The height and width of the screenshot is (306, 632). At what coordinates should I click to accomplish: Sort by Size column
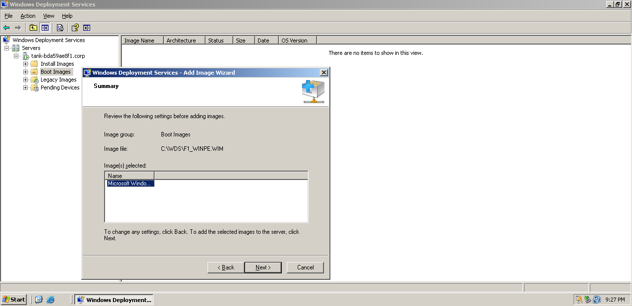coord(244,41)
